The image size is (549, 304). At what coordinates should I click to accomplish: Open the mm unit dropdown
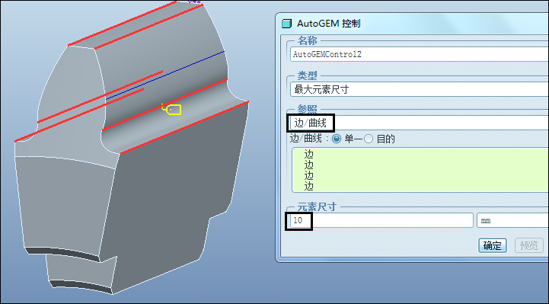click(513, 220)
